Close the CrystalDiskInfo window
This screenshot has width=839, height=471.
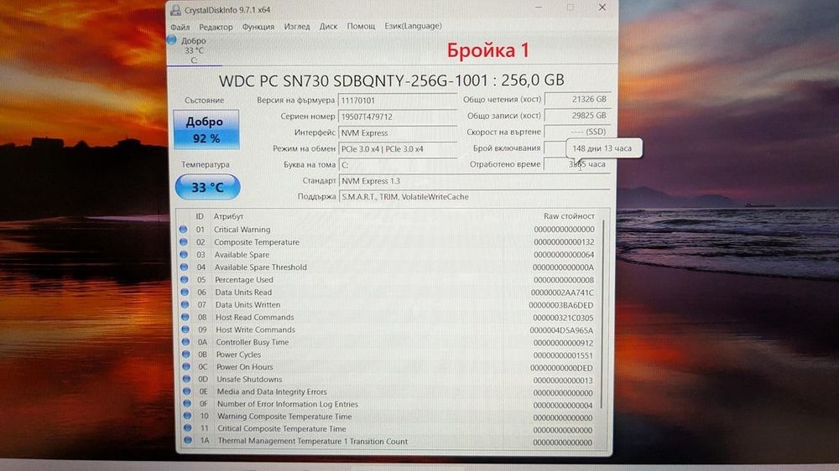click(x=602, y=8)
